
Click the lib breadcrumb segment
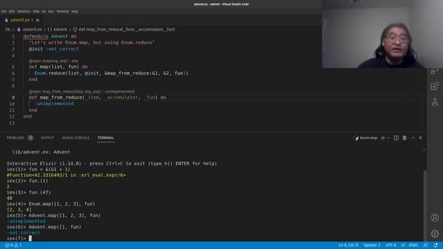[8, 29]
